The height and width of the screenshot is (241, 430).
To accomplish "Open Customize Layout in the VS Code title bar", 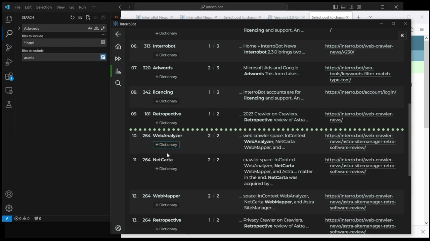I will coord(359,7).
